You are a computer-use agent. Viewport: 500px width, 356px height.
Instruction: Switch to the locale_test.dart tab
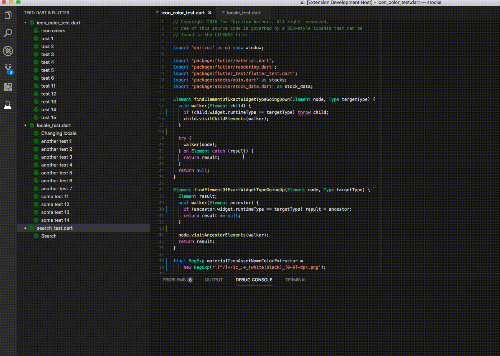click(x=243, y=13)
